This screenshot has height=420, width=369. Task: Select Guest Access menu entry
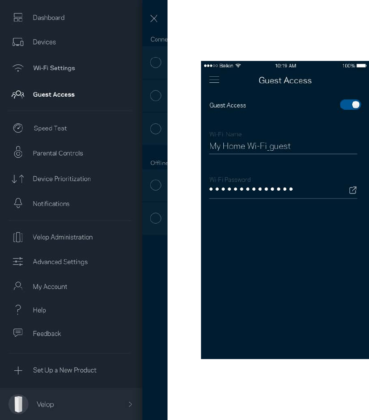click(x=54, y=94)
